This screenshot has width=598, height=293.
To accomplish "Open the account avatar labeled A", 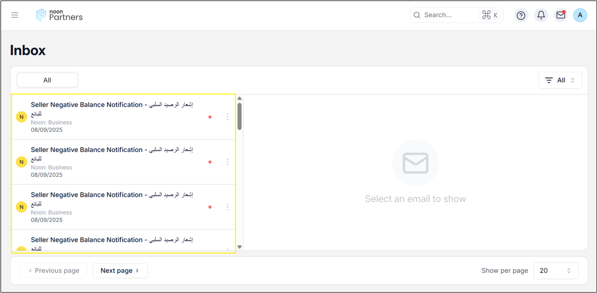I will coord(580,15).
